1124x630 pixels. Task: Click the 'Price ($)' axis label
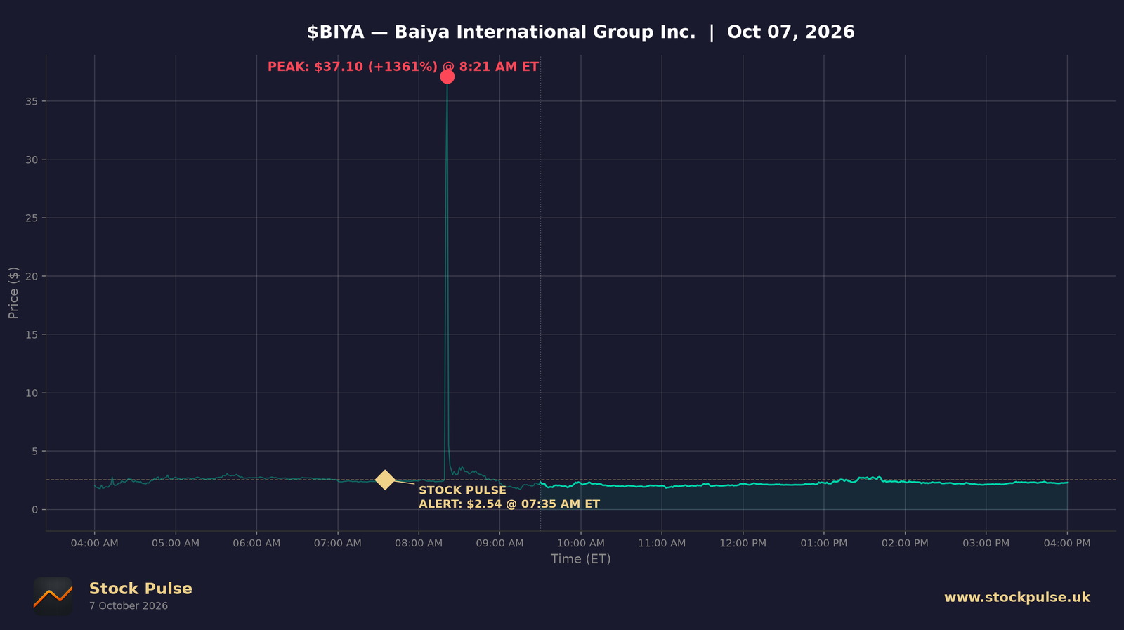tap(13, 293)
